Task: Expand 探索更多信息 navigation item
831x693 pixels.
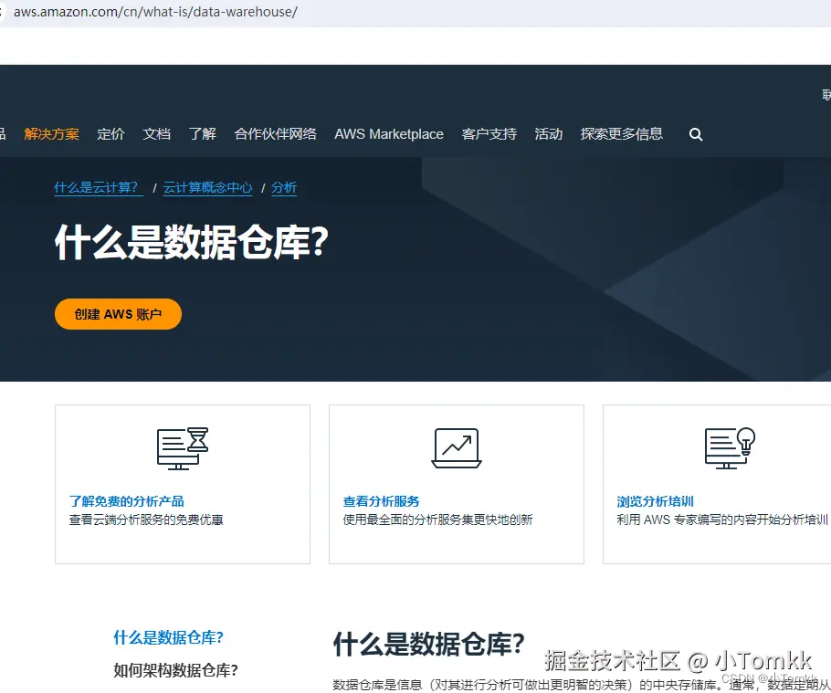Action: point(621,134)
